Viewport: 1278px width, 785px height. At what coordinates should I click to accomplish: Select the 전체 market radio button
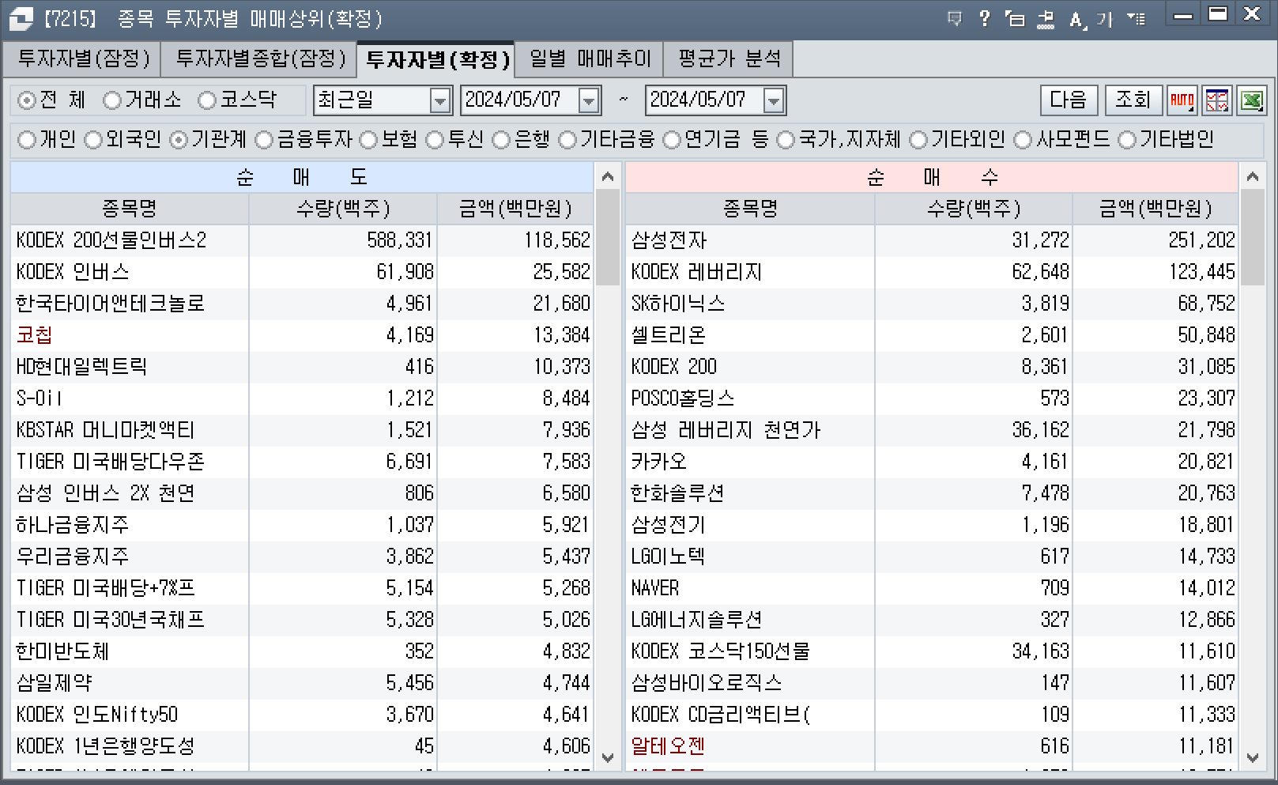coord(27,100)
